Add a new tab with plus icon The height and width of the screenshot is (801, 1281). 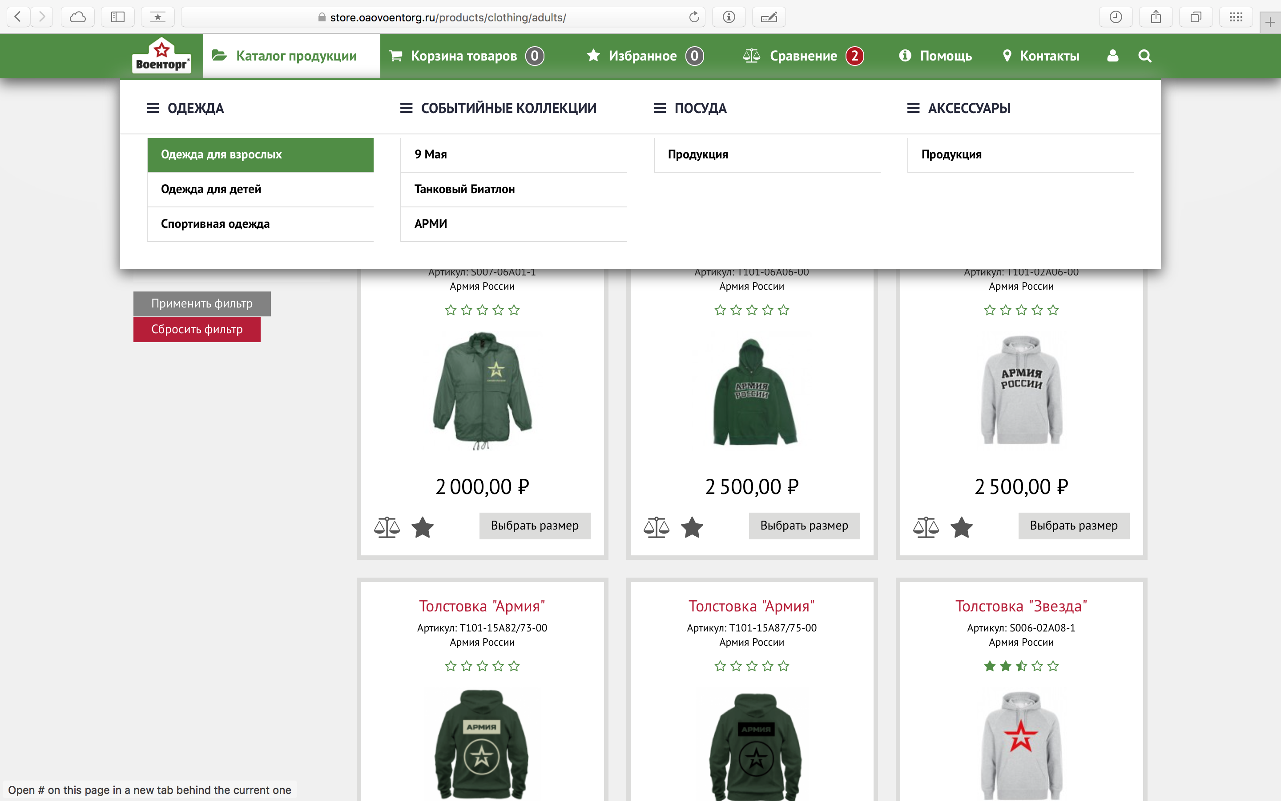point(1270,23)
